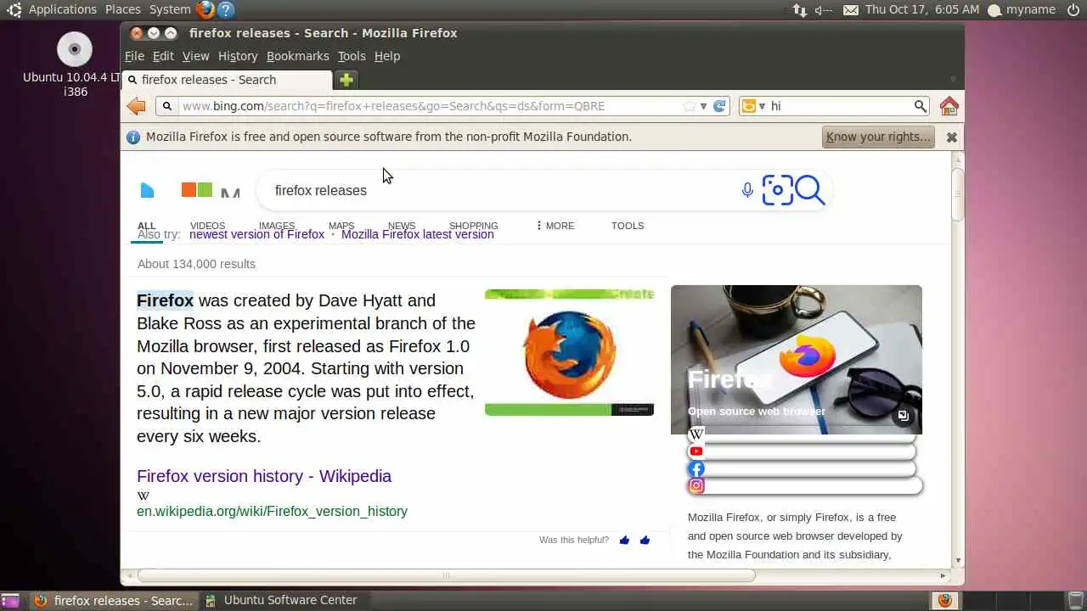The height and width of the screenshot is (611, 1087).
Task: Click the page horizontal scrollbar handle
Action: [445, 575]
